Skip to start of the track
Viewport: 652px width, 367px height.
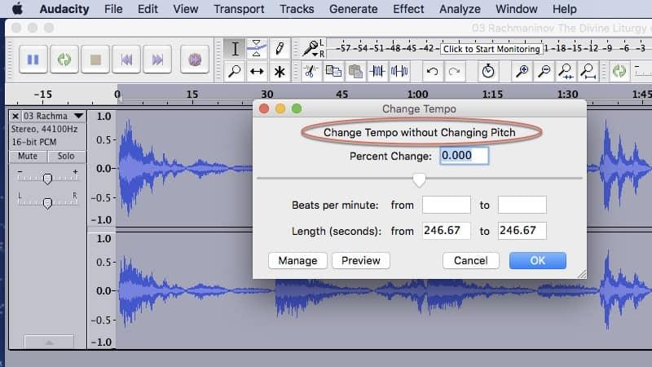[x=126, y=60]
